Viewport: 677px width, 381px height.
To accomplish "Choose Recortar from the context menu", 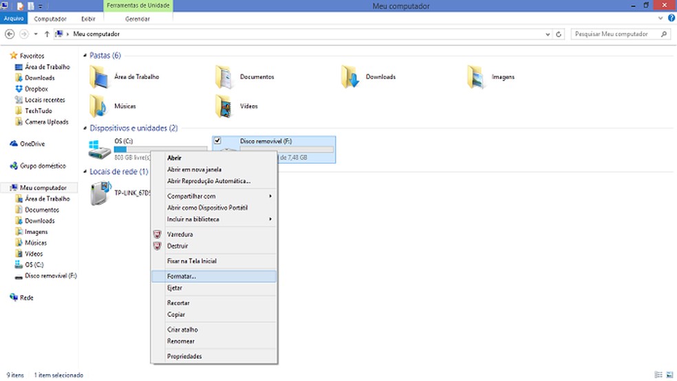I will 214,303.
